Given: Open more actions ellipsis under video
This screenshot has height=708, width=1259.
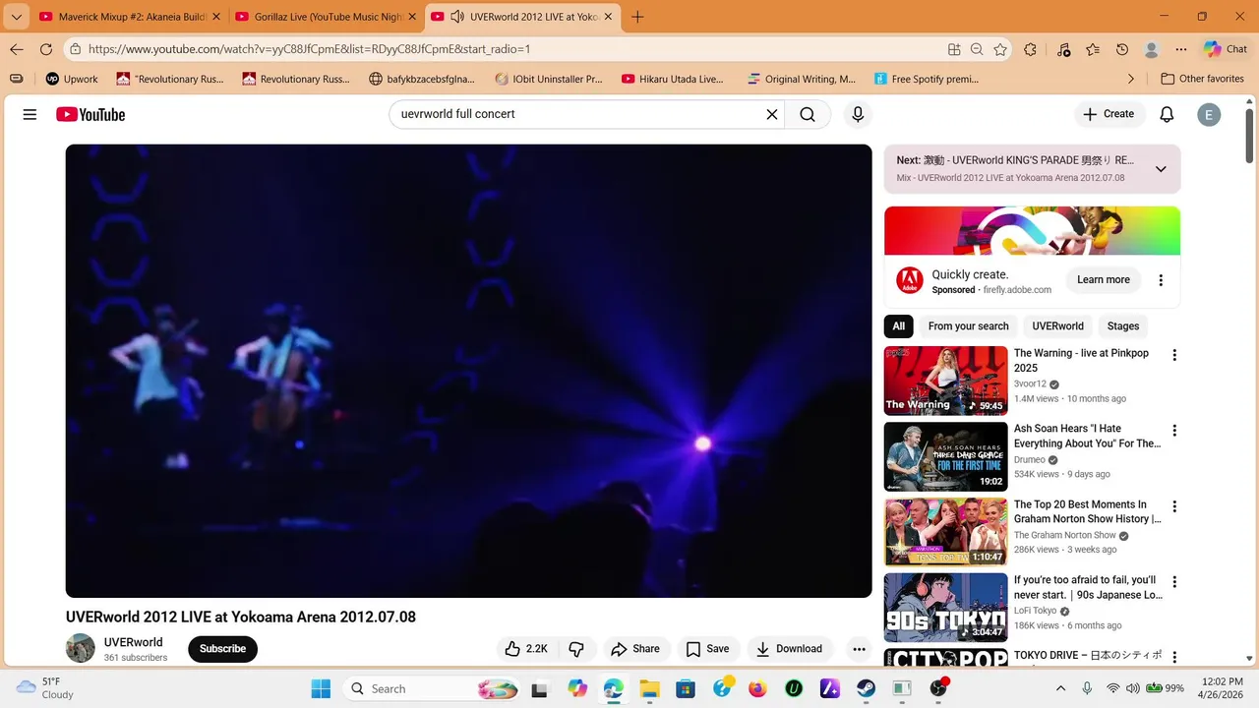Looking at the screenshot, I should click(859, 649).
